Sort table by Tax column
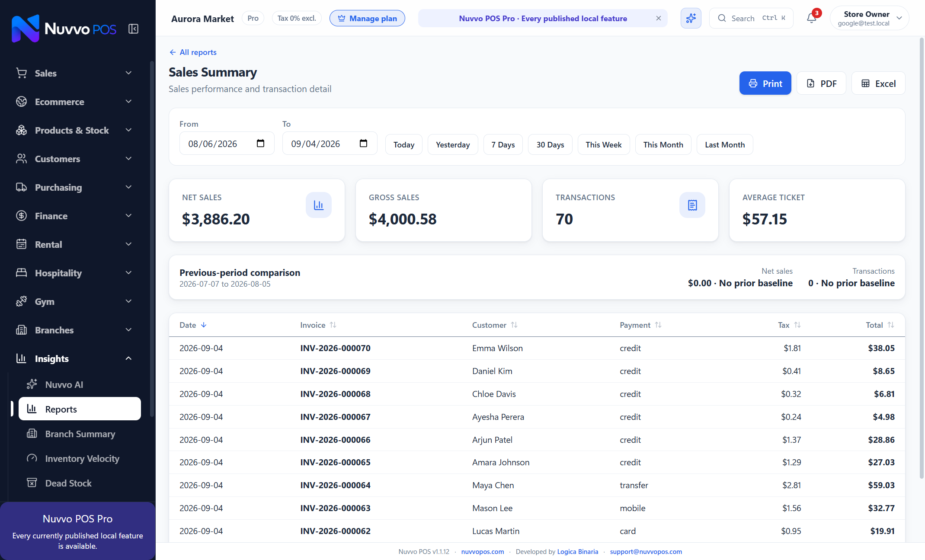This screenshot has width=925, height=560. pyautogui.click(x=789, y=325)
